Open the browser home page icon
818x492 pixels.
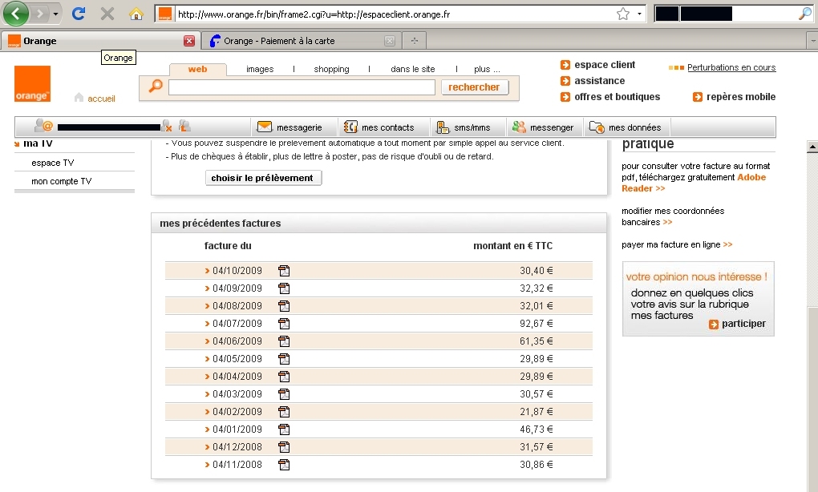pyautogui.click(x=136, y=14)
